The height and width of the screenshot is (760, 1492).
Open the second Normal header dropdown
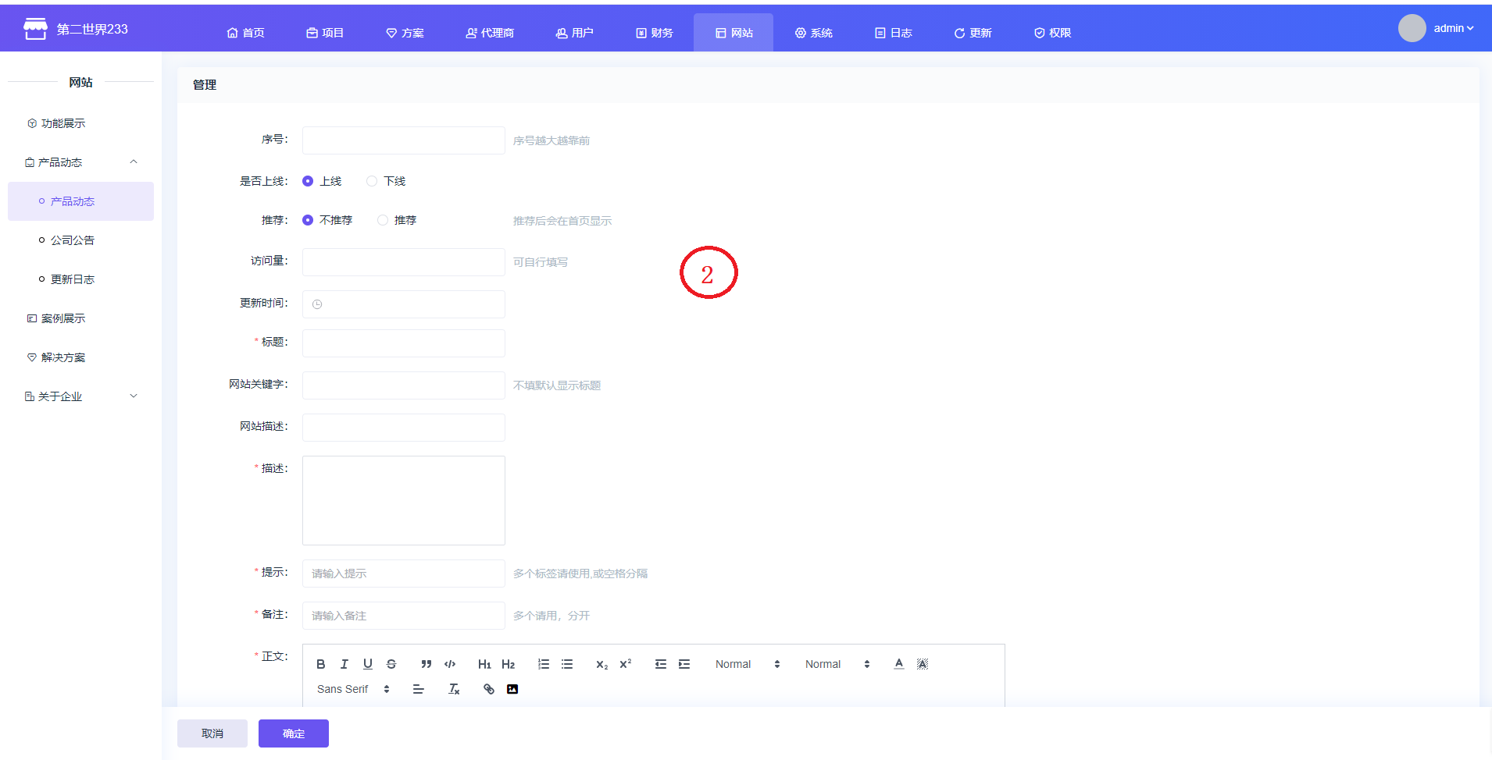coord(837,664)
